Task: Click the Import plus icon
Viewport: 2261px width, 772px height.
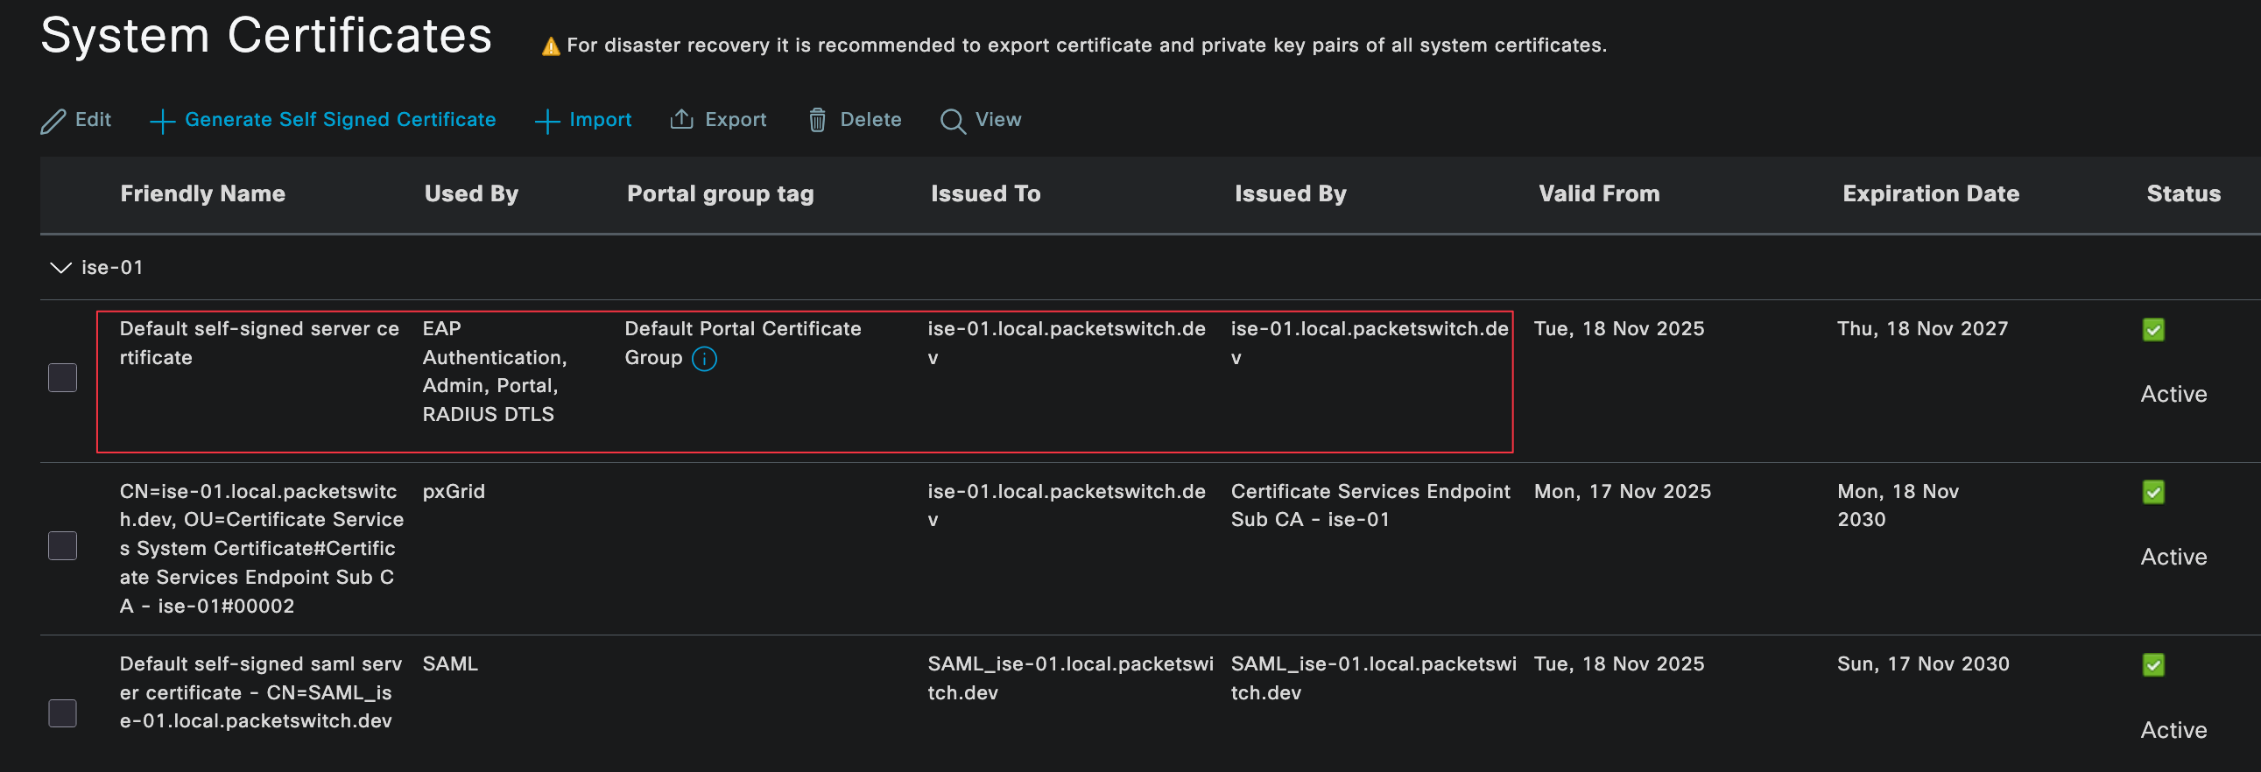Action: 546,121
